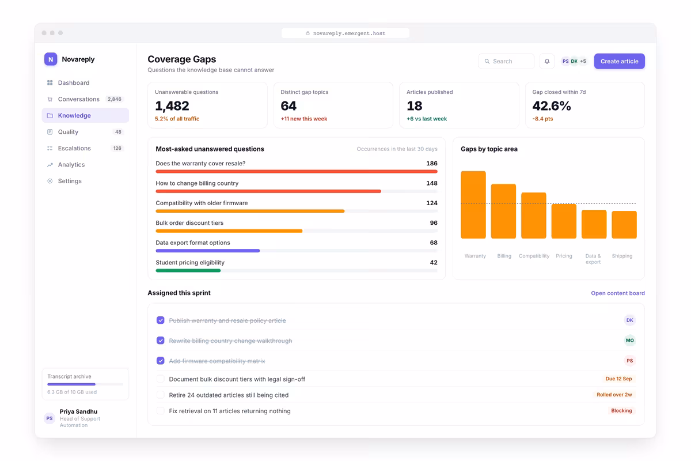Click the Warranty bar in chart
Image resolution: width=691 pixels, height=461 pixels.
[x=473, y=205]
